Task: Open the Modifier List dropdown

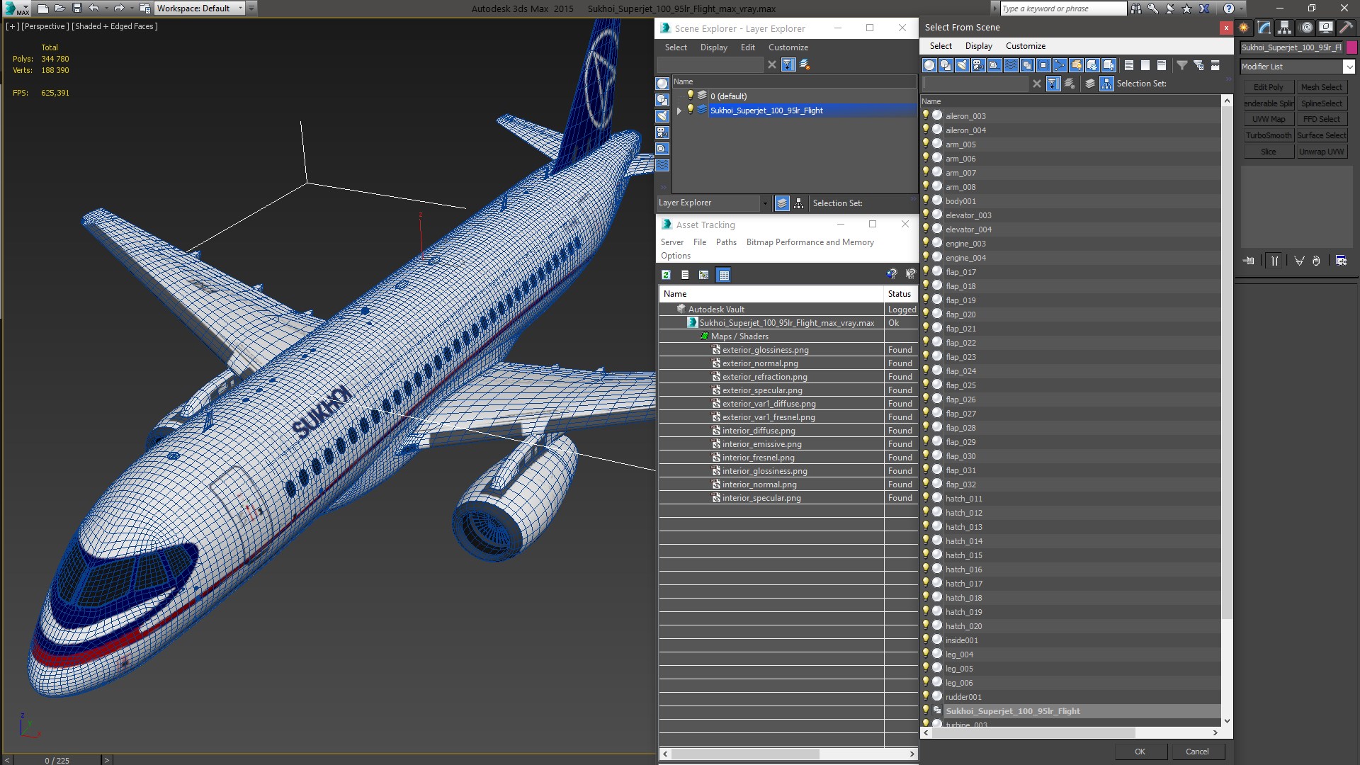Action: (x=1348, y=67)
